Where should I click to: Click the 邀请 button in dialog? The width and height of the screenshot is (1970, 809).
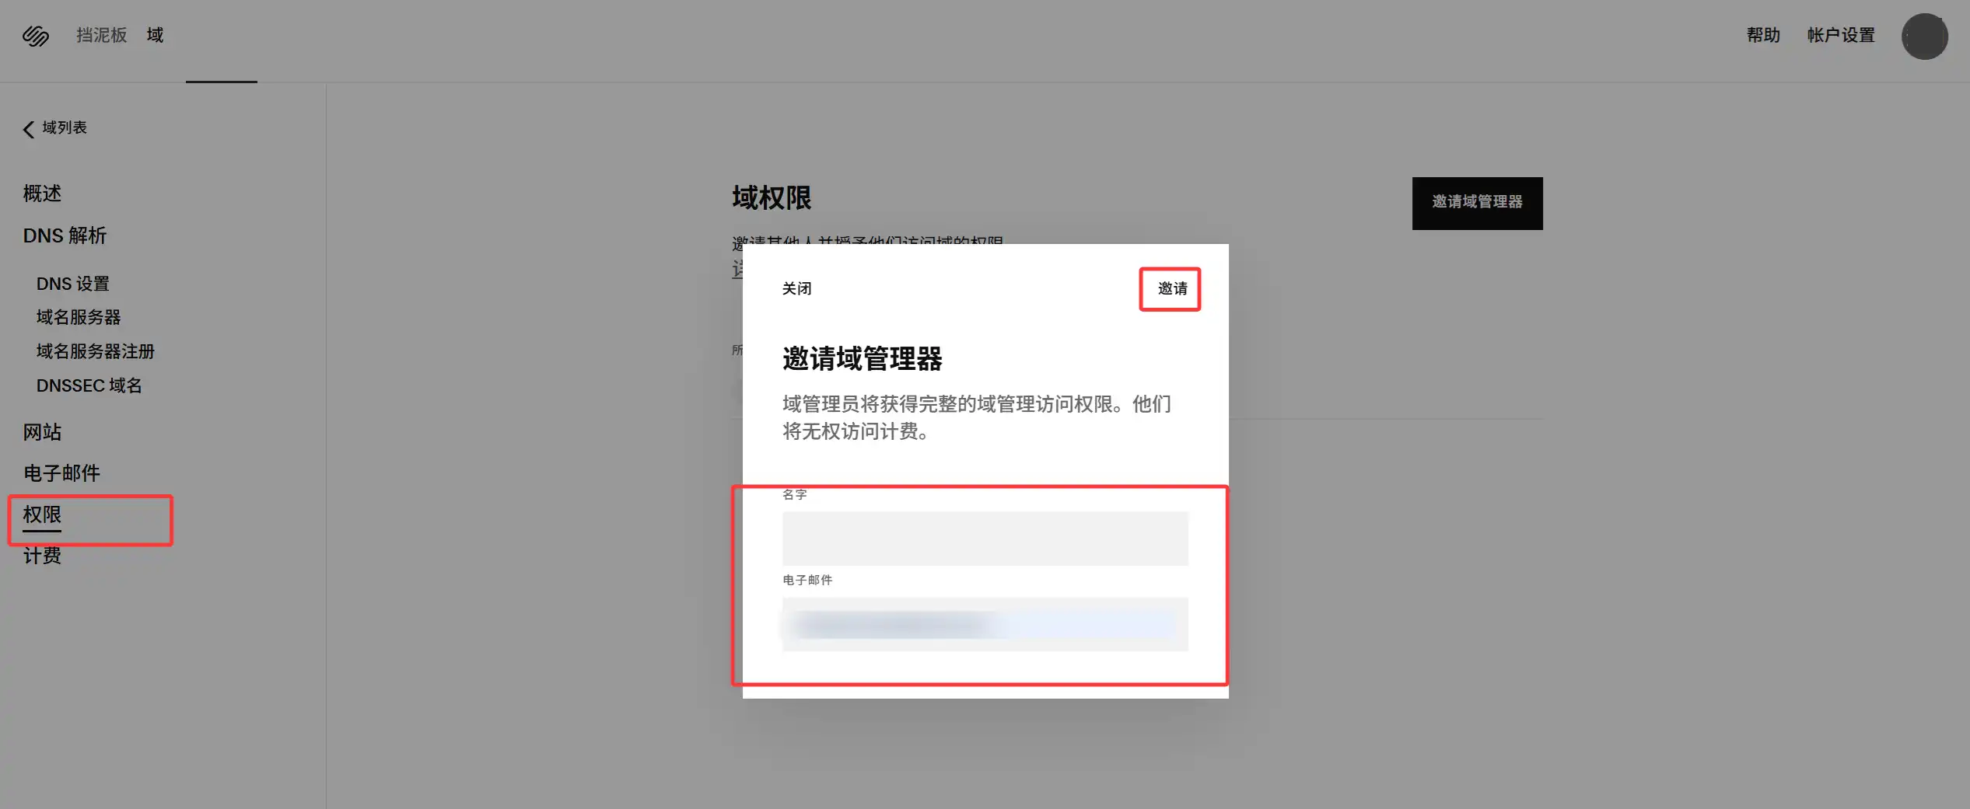tap(1171, 289)
